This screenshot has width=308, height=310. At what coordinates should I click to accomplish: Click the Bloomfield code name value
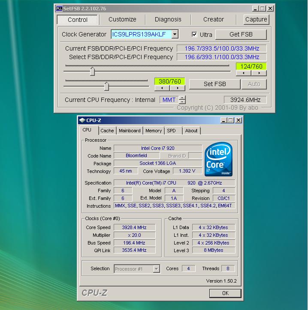136,155
